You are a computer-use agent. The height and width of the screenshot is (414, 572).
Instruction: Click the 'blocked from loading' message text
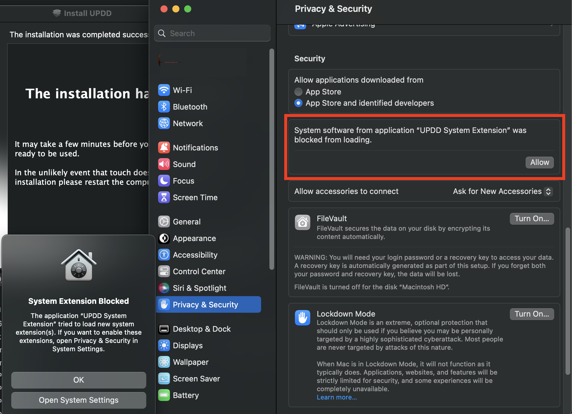[x=410, y=135]
